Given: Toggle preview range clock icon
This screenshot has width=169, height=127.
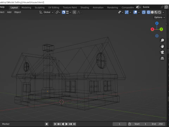Looking at the screenshot, I should 130,124.
